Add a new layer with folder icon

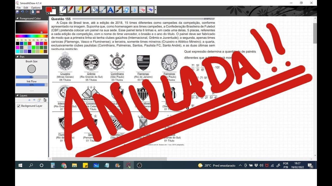click(39, 100)
